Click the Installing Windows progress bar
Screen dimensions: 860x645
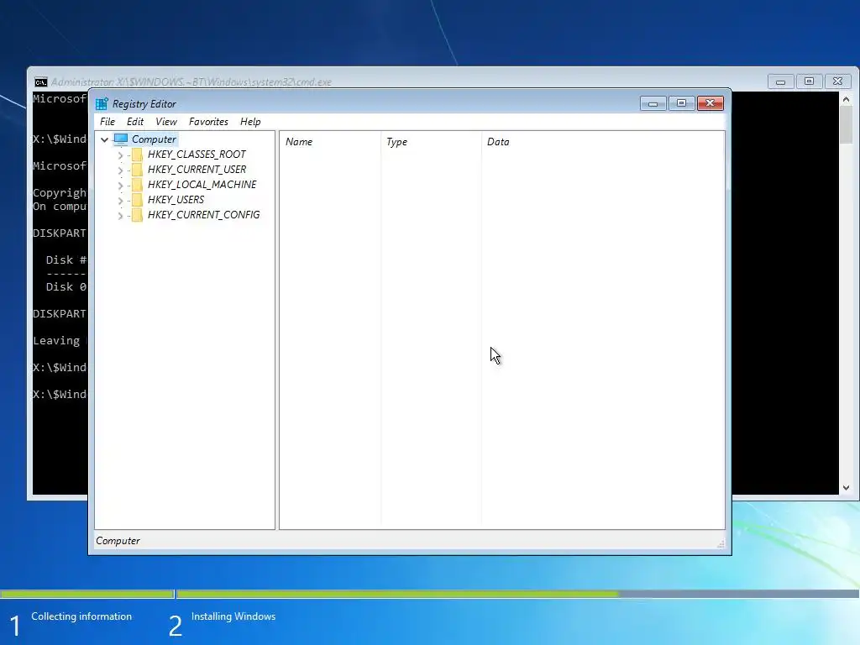point(517,594)
